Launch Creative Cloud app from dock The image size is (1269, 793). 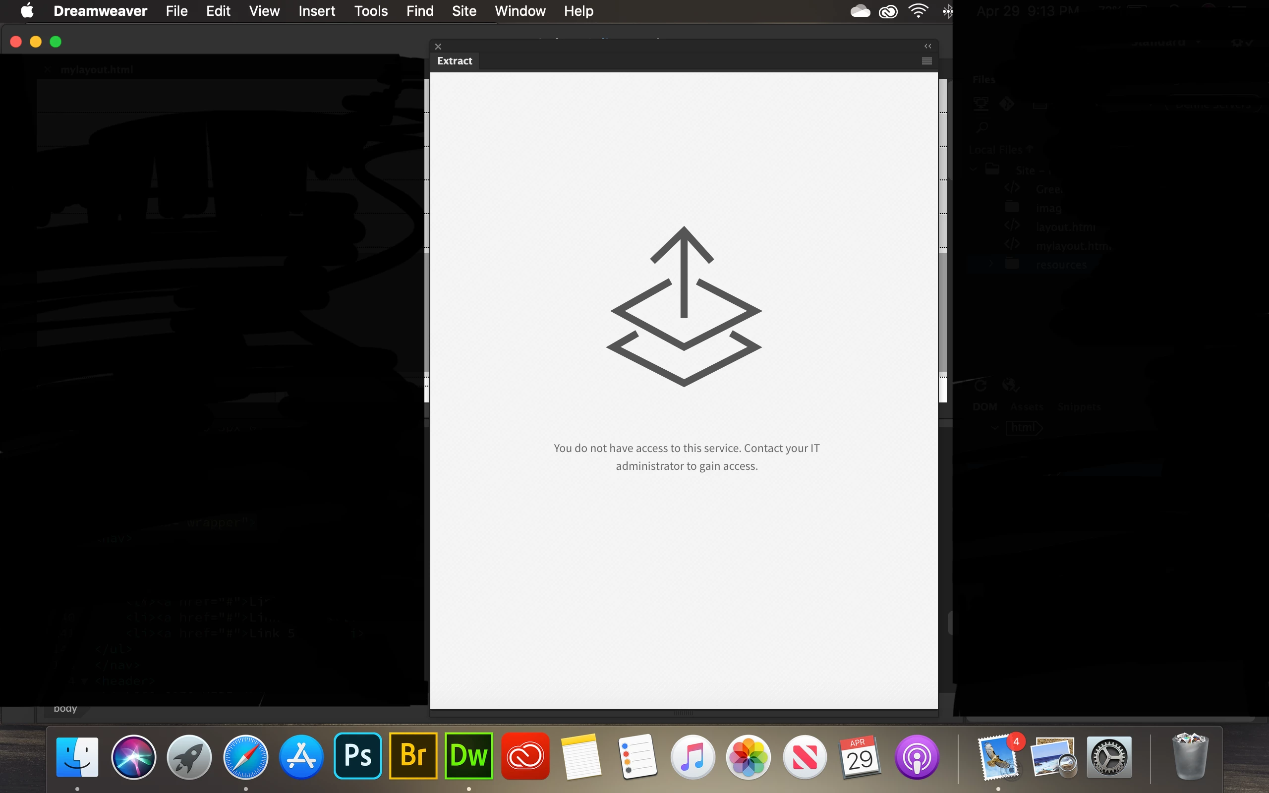(525, 756)
